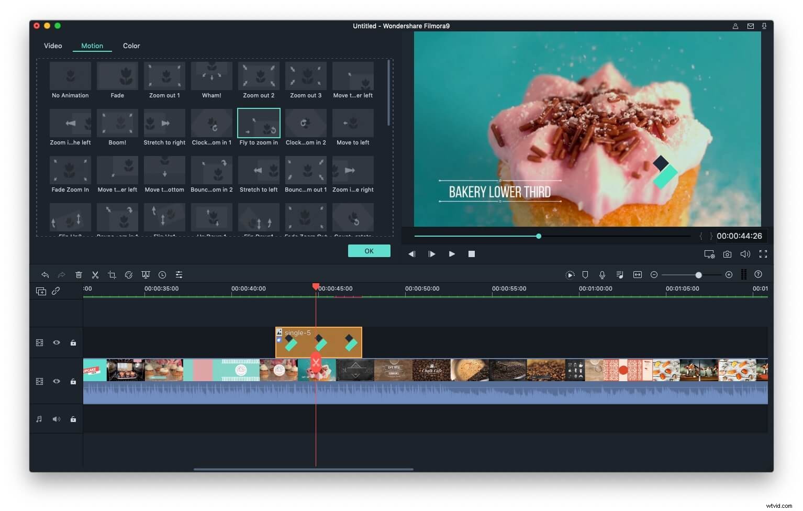Lock the overlay track with the padlock

[x=73, y=342]
